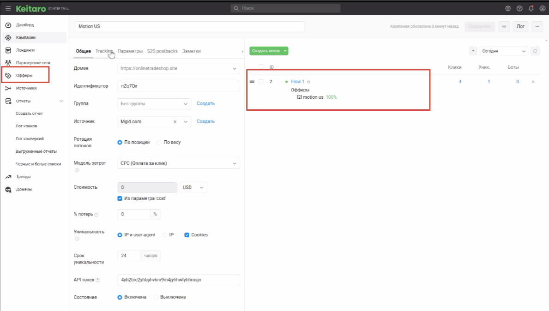This screenshot has height=311, width=549.
Task: Switch to the Параметры tab
Action: tap(130, 51)
